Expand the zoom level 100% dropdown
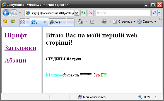Screen dimensions: 164x101 click(156, 97)
